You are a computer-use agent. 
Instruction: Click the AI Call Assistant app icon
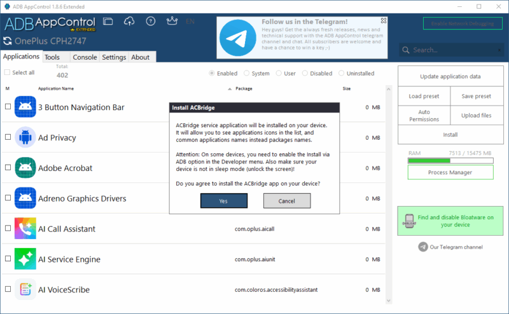click(24, 229)
